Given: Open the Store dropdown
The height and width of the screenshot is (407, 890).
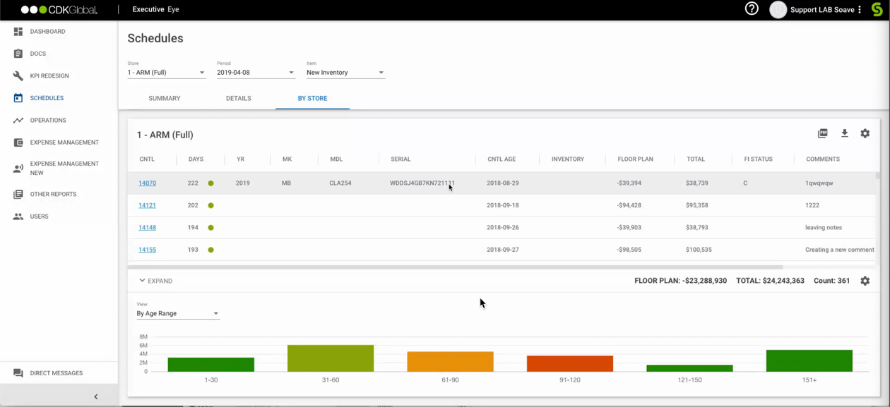Looking at the screenshot, I should [x=166, y=73].
